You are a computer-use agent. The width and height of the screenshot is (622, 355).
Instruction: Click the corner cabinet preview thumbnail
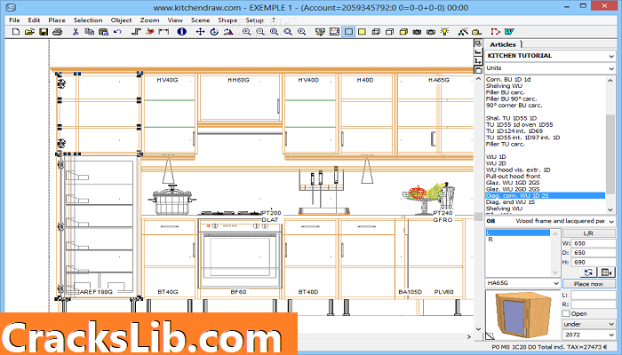click(522, 315)
